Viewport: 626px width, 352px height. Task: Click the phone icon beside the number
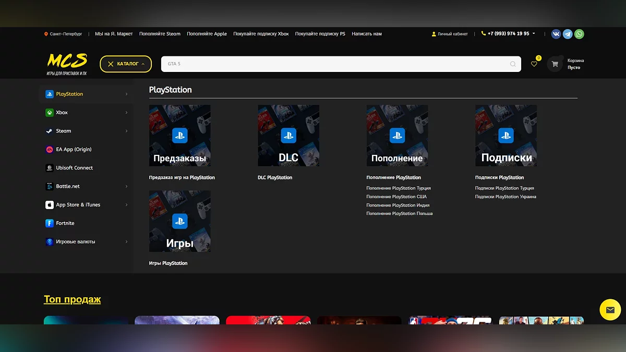click(483, 33)
